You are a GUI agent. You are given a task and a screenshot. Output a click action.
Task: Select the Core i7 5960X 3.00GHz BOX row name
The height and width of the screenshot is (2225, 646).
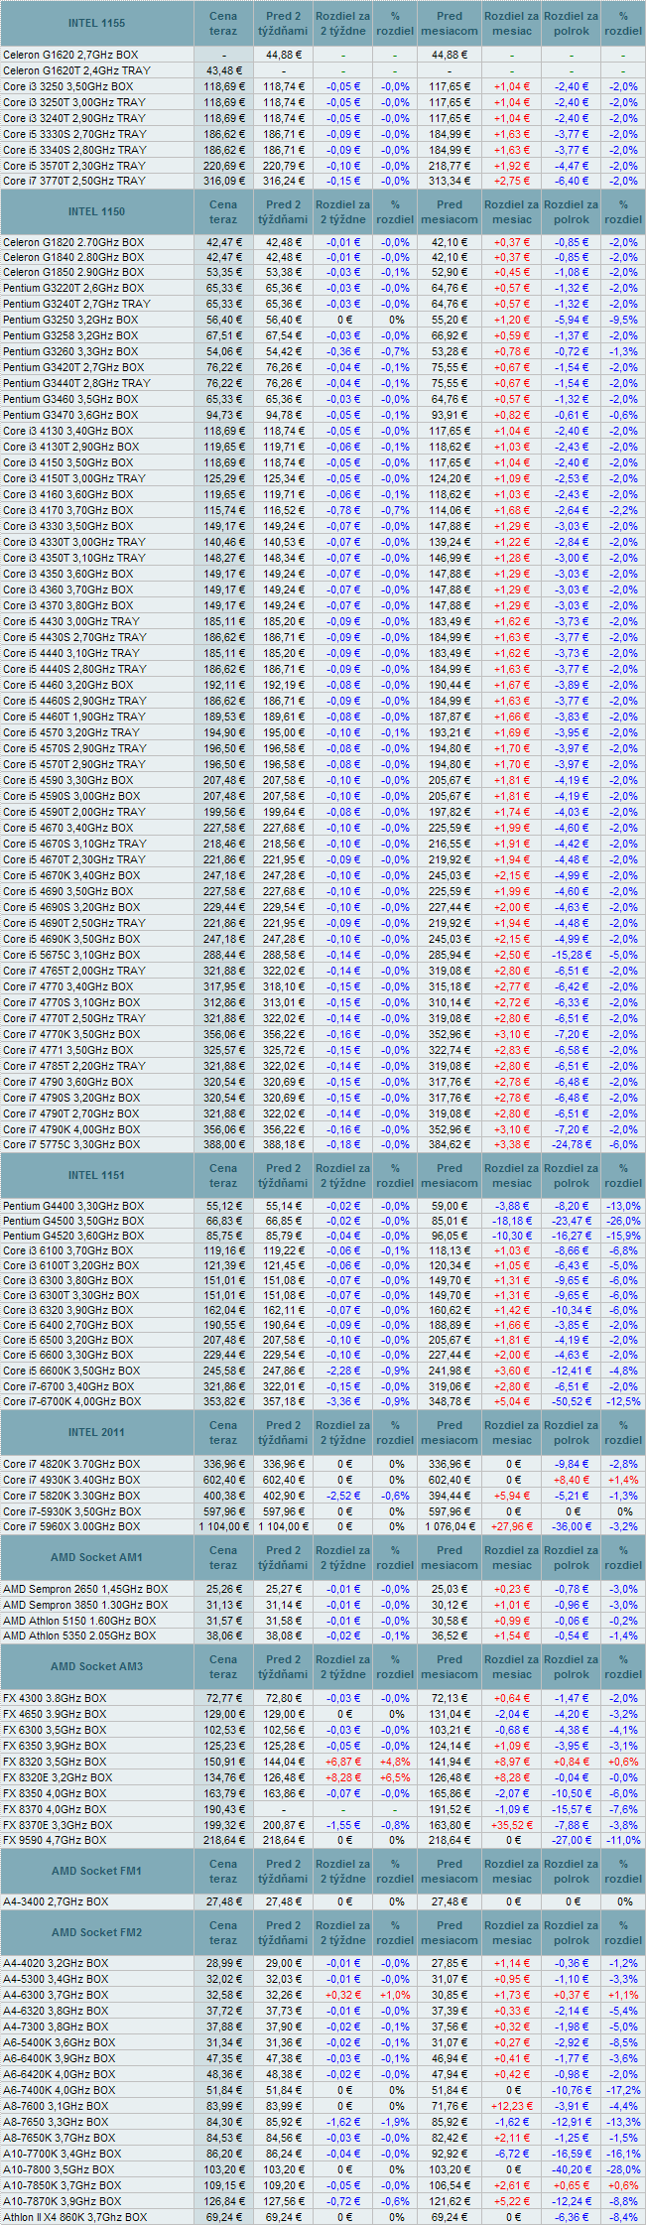click(71, 1526)
